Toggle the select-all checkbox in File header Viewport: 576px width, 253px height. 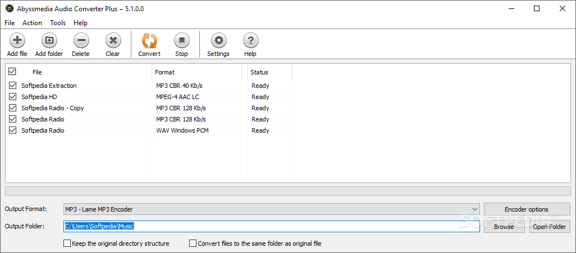pyautogui.click(x=12, y=72)
